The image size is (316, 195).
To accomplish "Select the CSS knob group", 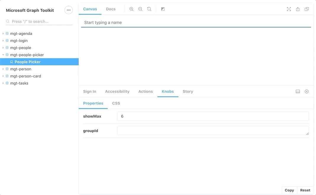I will pos(116,103).
